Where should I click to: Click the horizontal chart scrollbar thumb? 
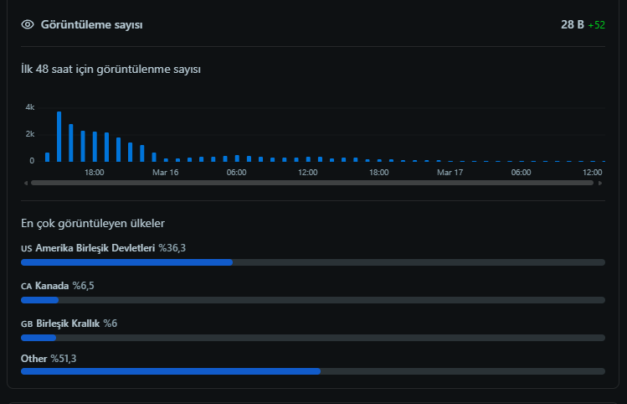[312, 183]
